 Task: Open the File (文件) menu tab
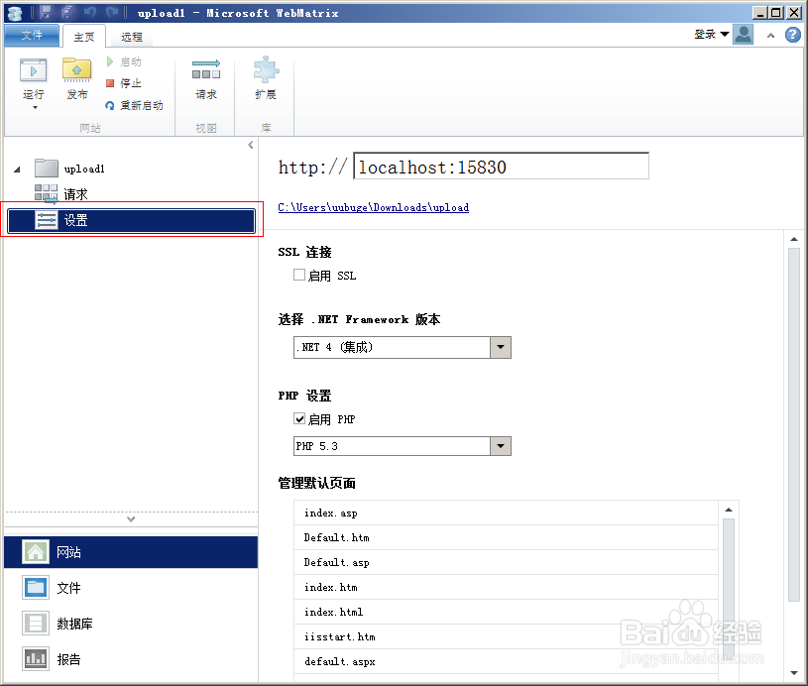click(32, 35)
